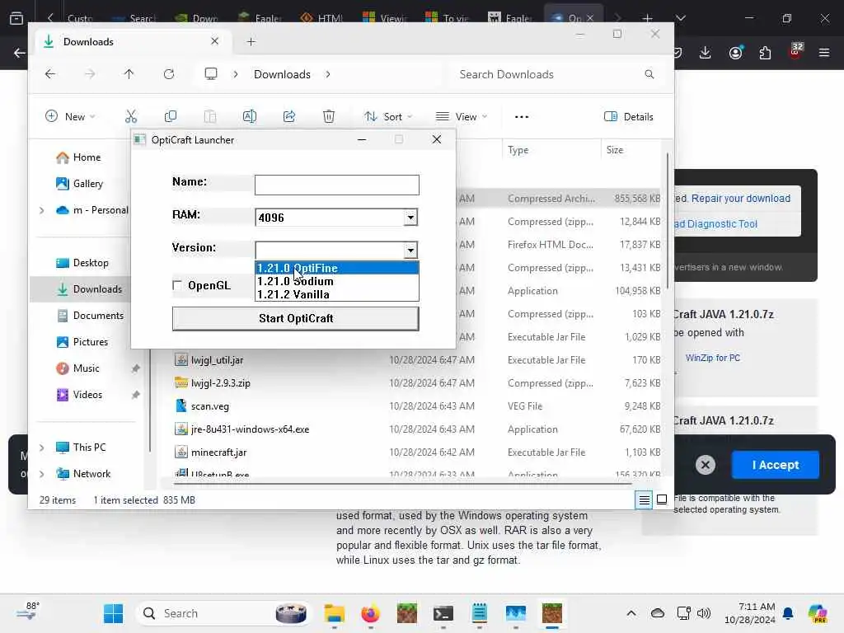Click the Cut scissors icon in Explorer
This screenshot has width=844, height=633.
[131, 116]
